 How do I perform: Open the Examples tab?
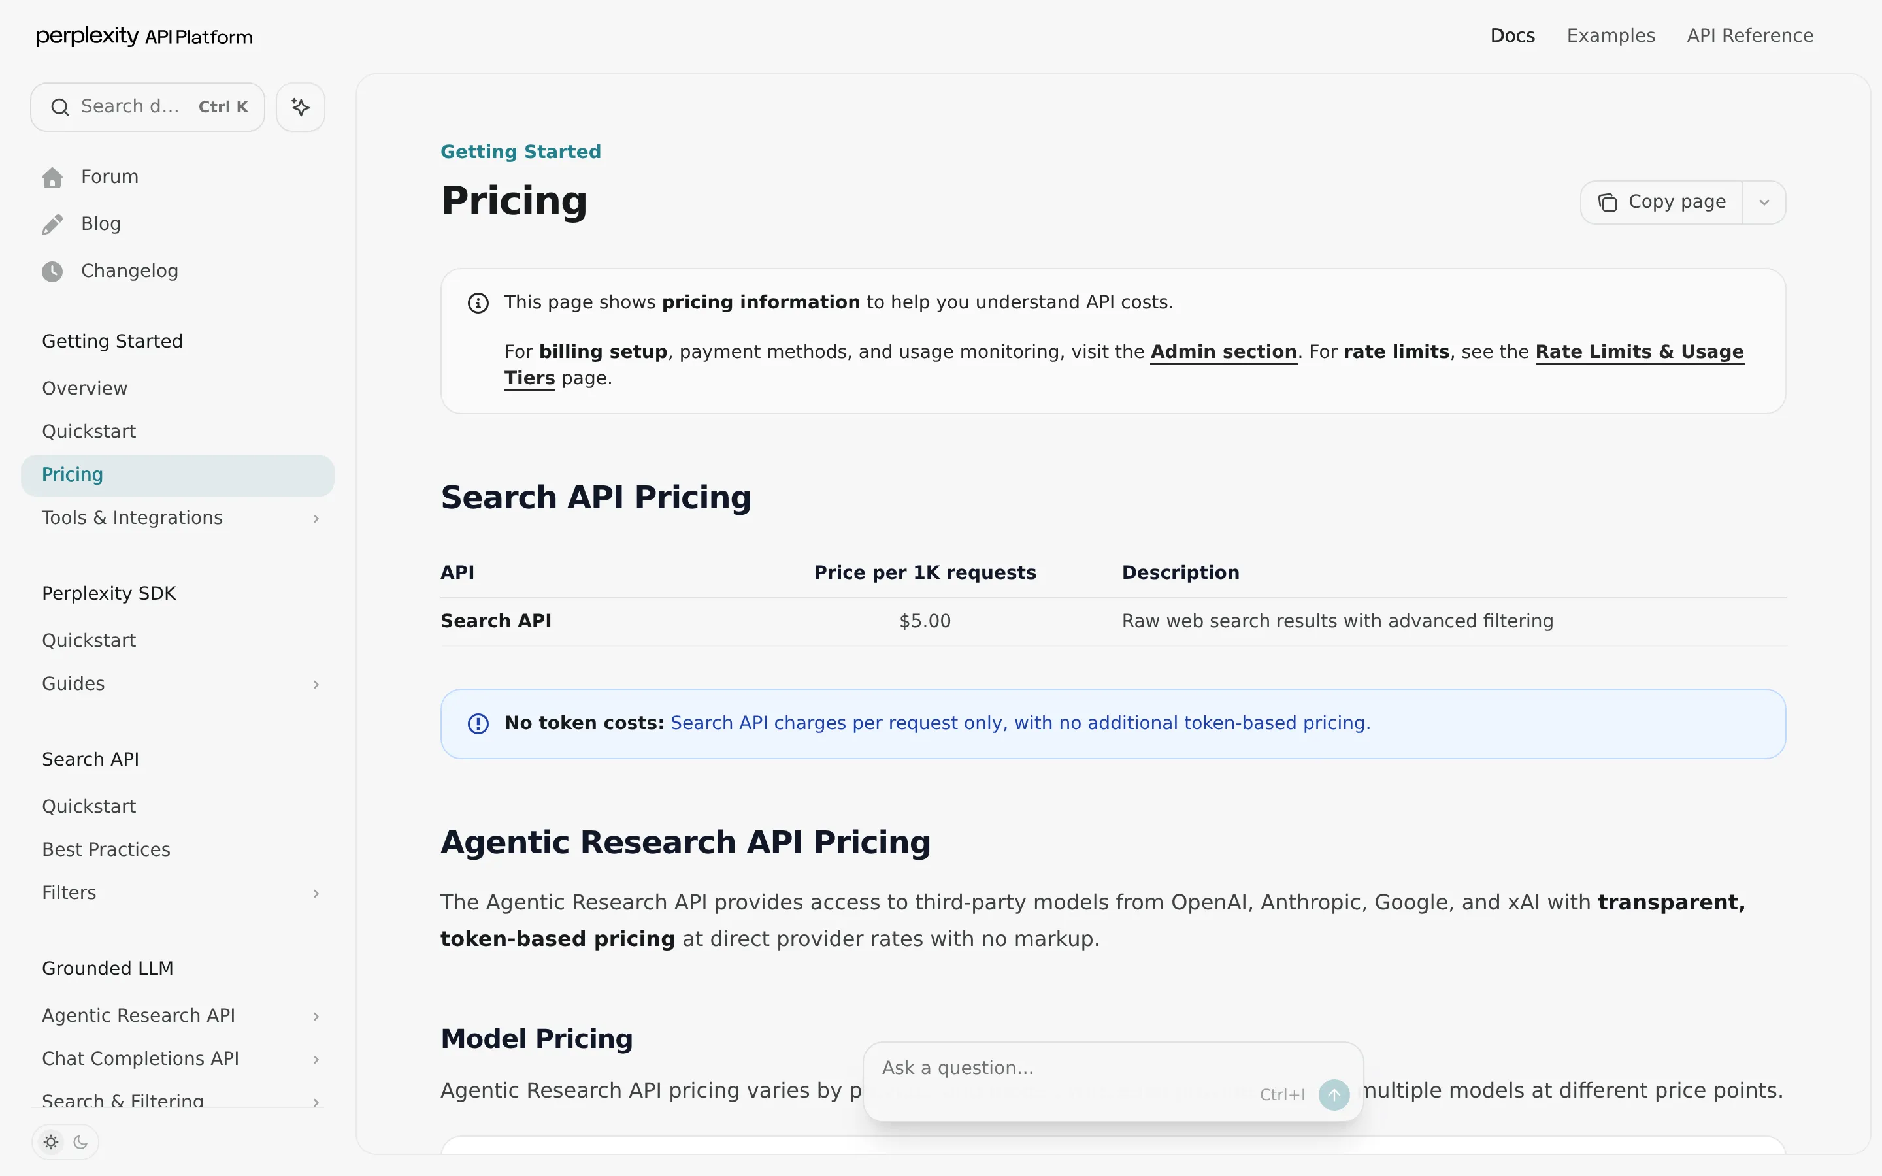[1611, 36]
